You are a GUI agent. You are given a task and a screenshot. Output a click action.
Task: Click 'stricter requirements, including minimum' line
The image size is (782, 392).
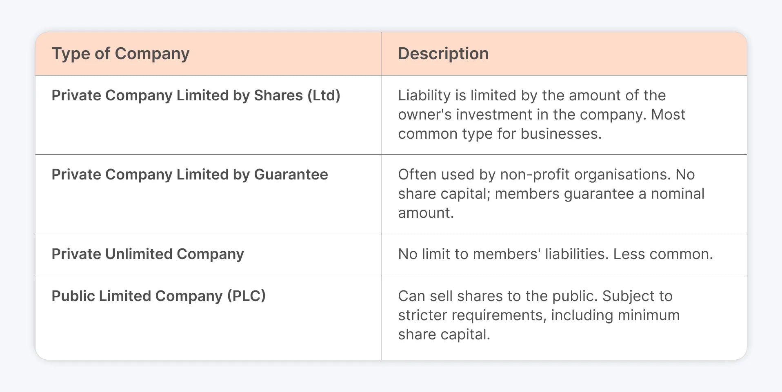pyautogui.click(x=539, y=315)
